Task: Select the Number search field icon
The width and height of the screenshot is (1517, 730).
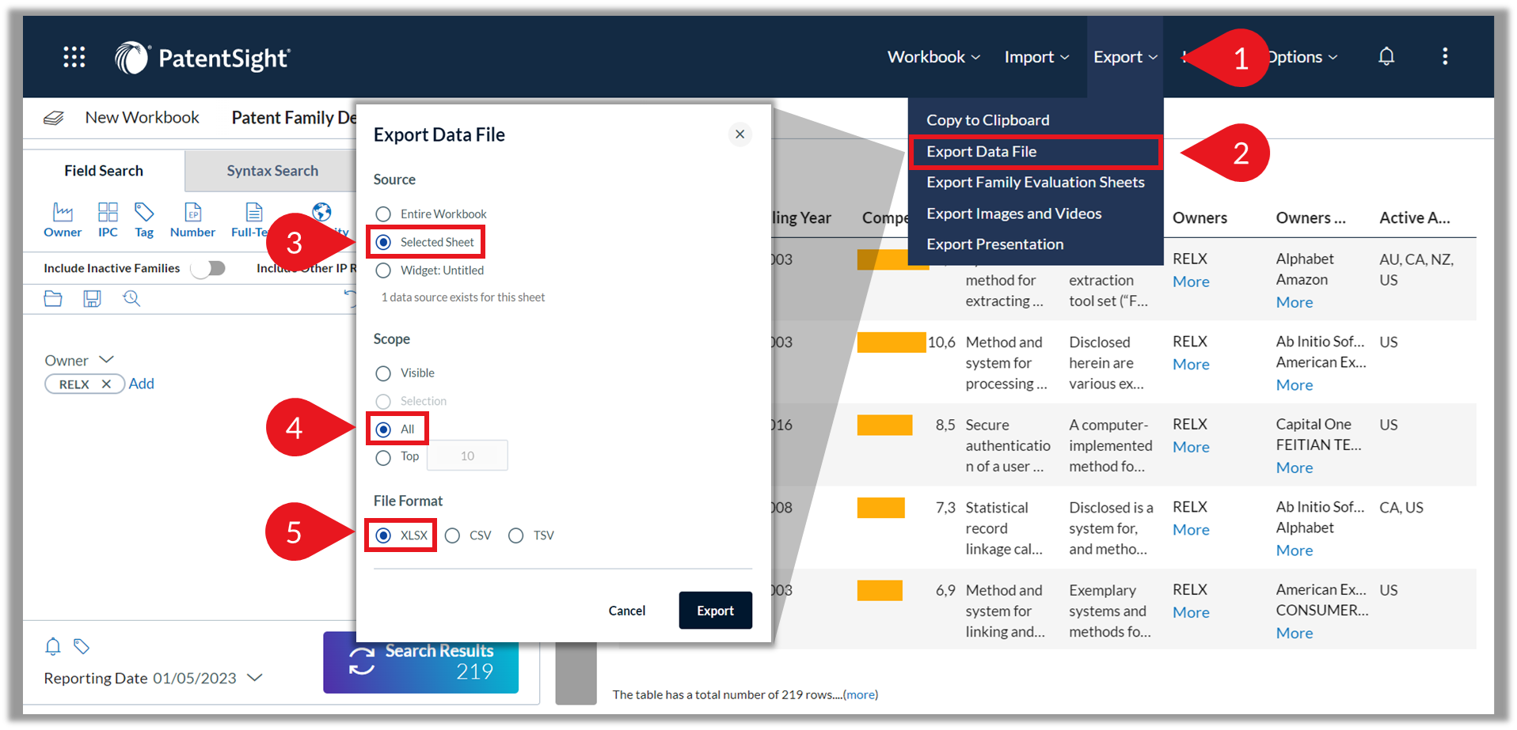Action: coord(192,220)
